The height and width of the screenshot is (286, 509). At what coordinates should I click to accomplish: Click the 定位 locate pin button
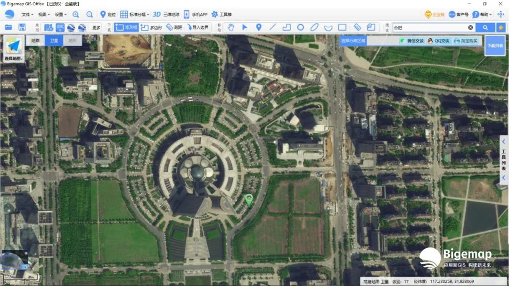[108, 14]
